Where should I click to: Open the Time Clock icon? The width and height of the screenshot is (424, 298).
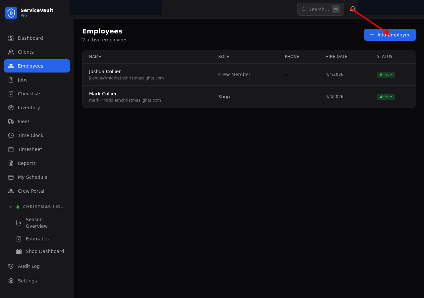11,135
